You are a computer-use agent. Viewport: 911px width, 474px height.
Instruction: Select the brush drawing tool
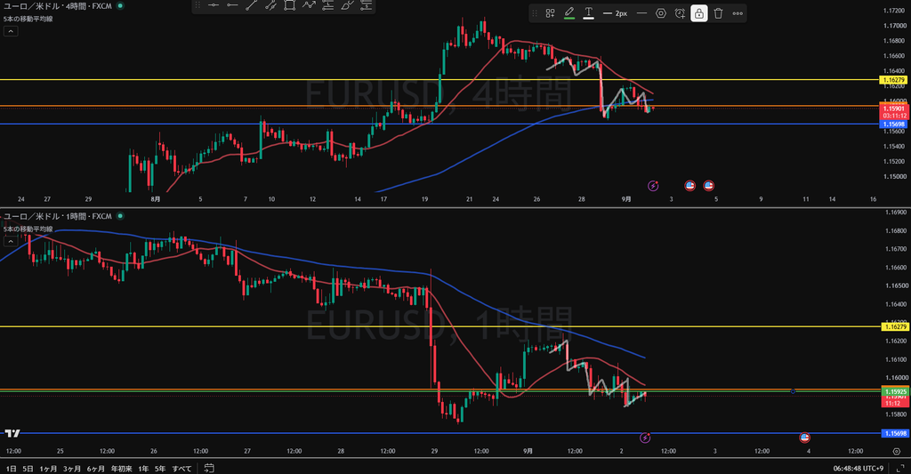tap(347, 6)
